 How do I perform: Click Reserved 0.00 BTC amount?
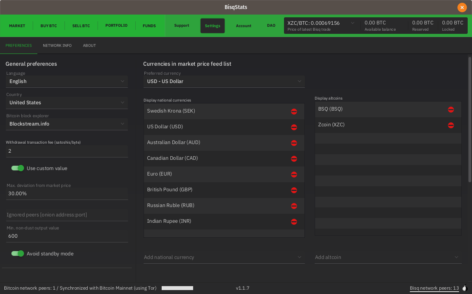point(423,23)
